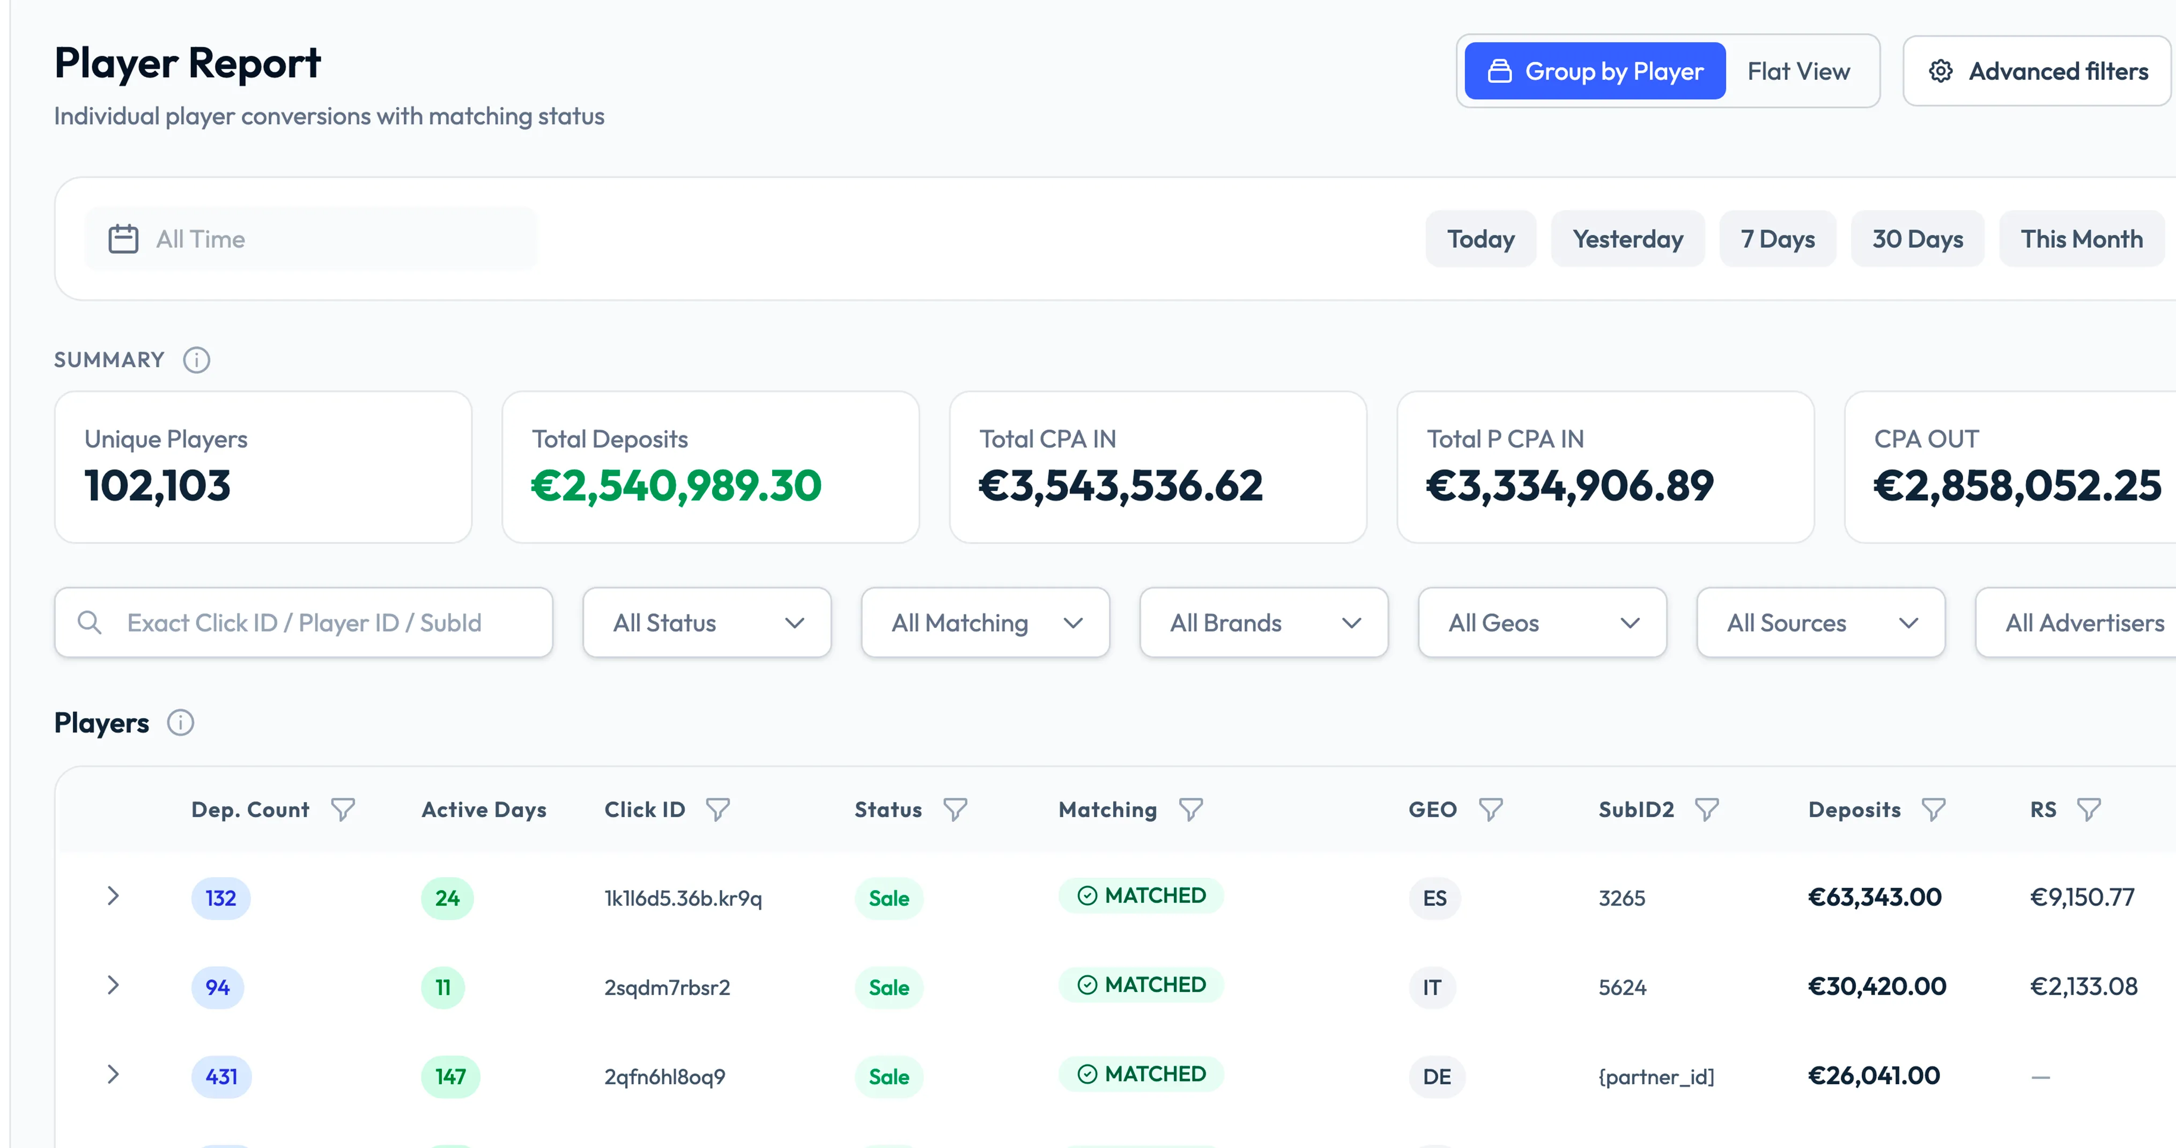The width and height of the screenshot is (2176, 1148).
Task: Open the SubID2 column filter
Action: [x=1707, y=809]
